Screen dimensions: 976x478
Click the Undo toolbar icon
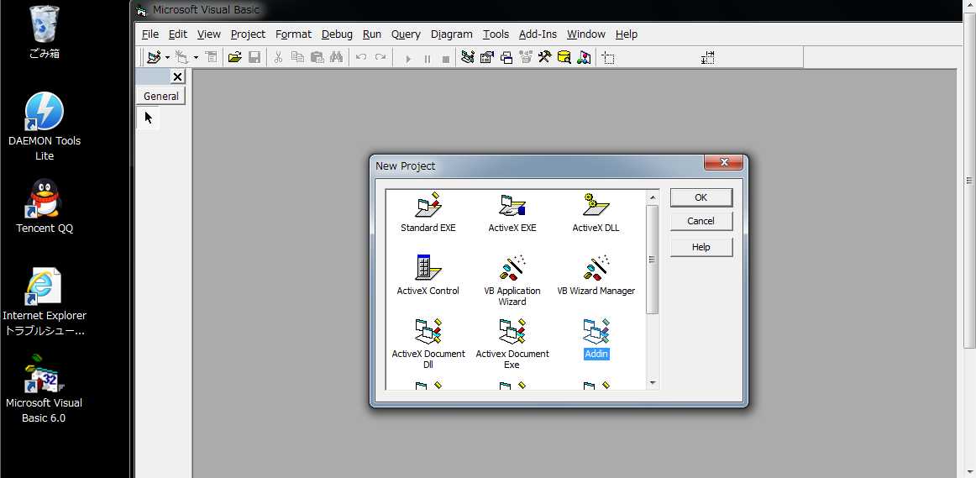coord(361,58)
